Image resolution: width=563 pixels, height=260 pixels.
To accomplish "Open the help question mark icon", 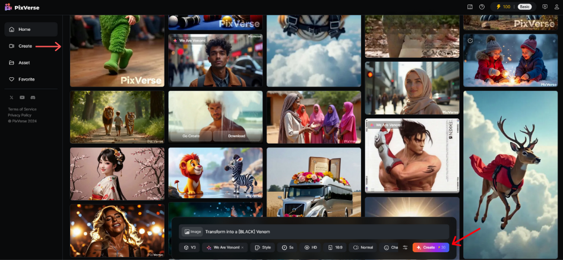I will [x=482, y=7].
